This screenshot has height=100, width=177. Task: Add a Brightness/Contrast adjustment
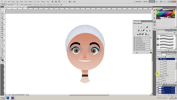pyautogui.click(x=139, y=27)
